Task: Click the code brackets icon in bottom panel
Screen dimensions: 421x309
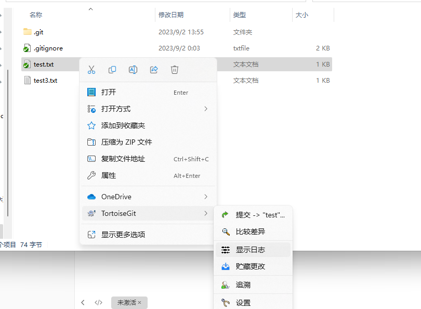Action: click(99, 303)
